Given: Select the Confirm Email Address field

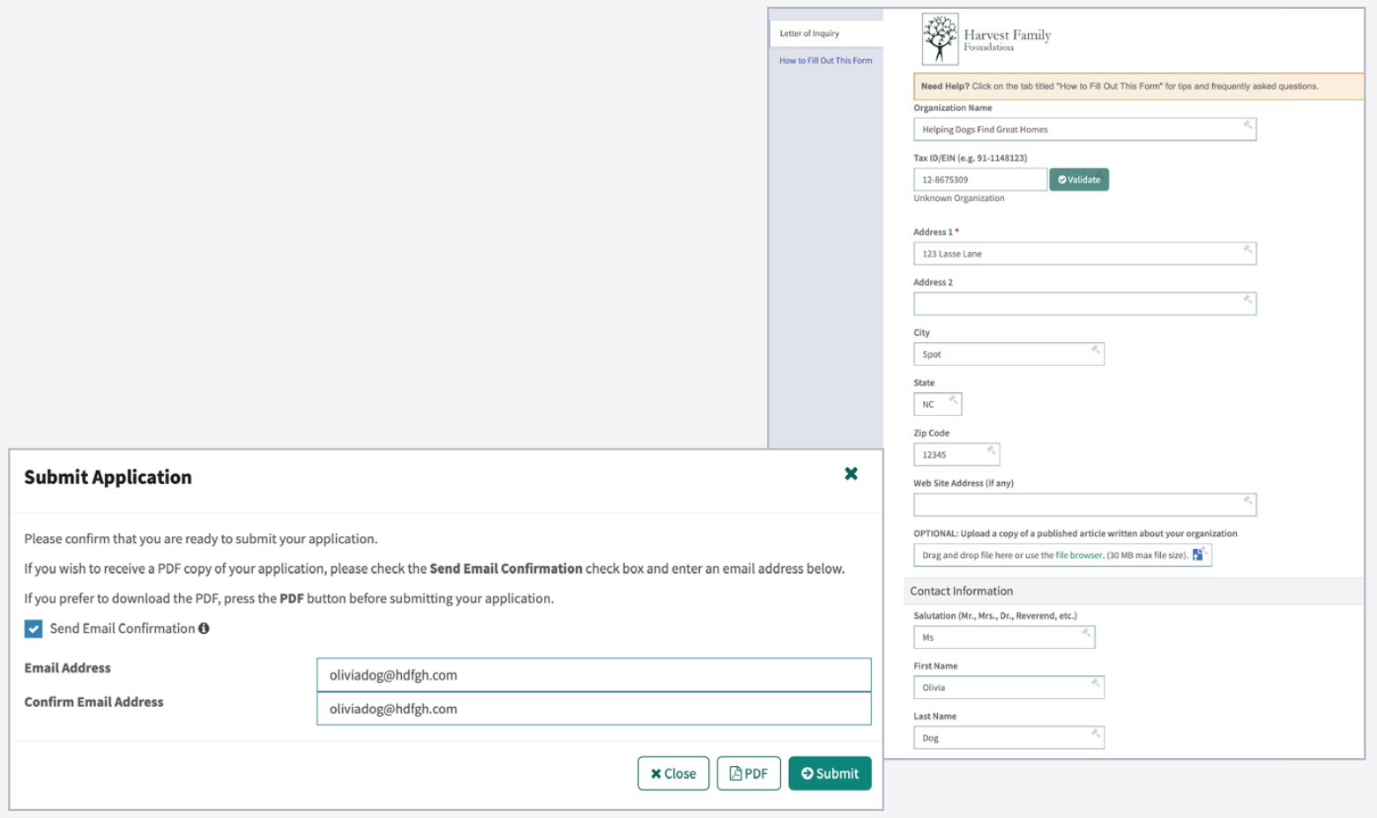Looking at the screenshot, I should coord(593,709).
